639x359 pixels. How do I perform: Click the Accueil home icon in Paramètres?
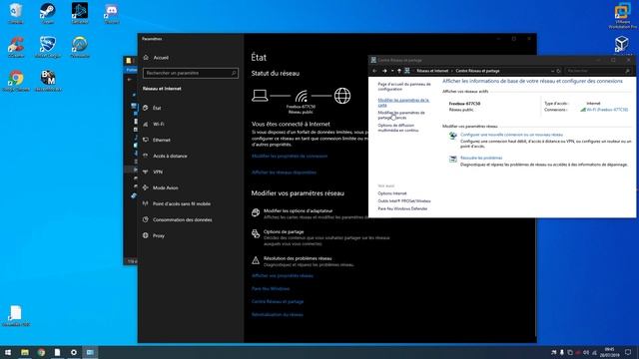pos(146,58)
